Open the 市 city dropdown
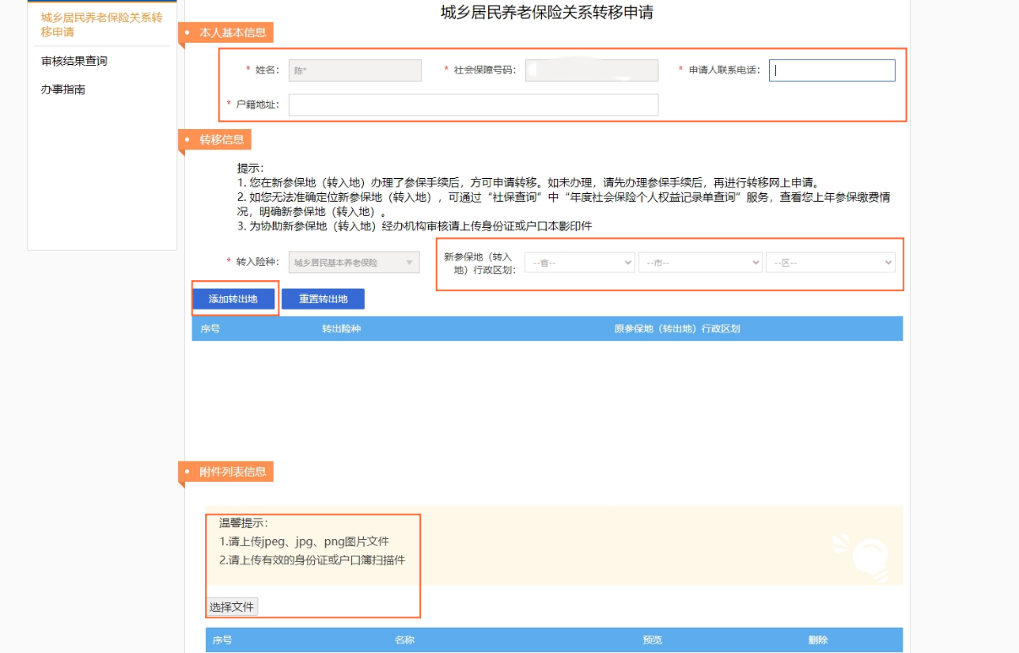Viewport: 1019px width, 653px height. click(x=700, y=263)
